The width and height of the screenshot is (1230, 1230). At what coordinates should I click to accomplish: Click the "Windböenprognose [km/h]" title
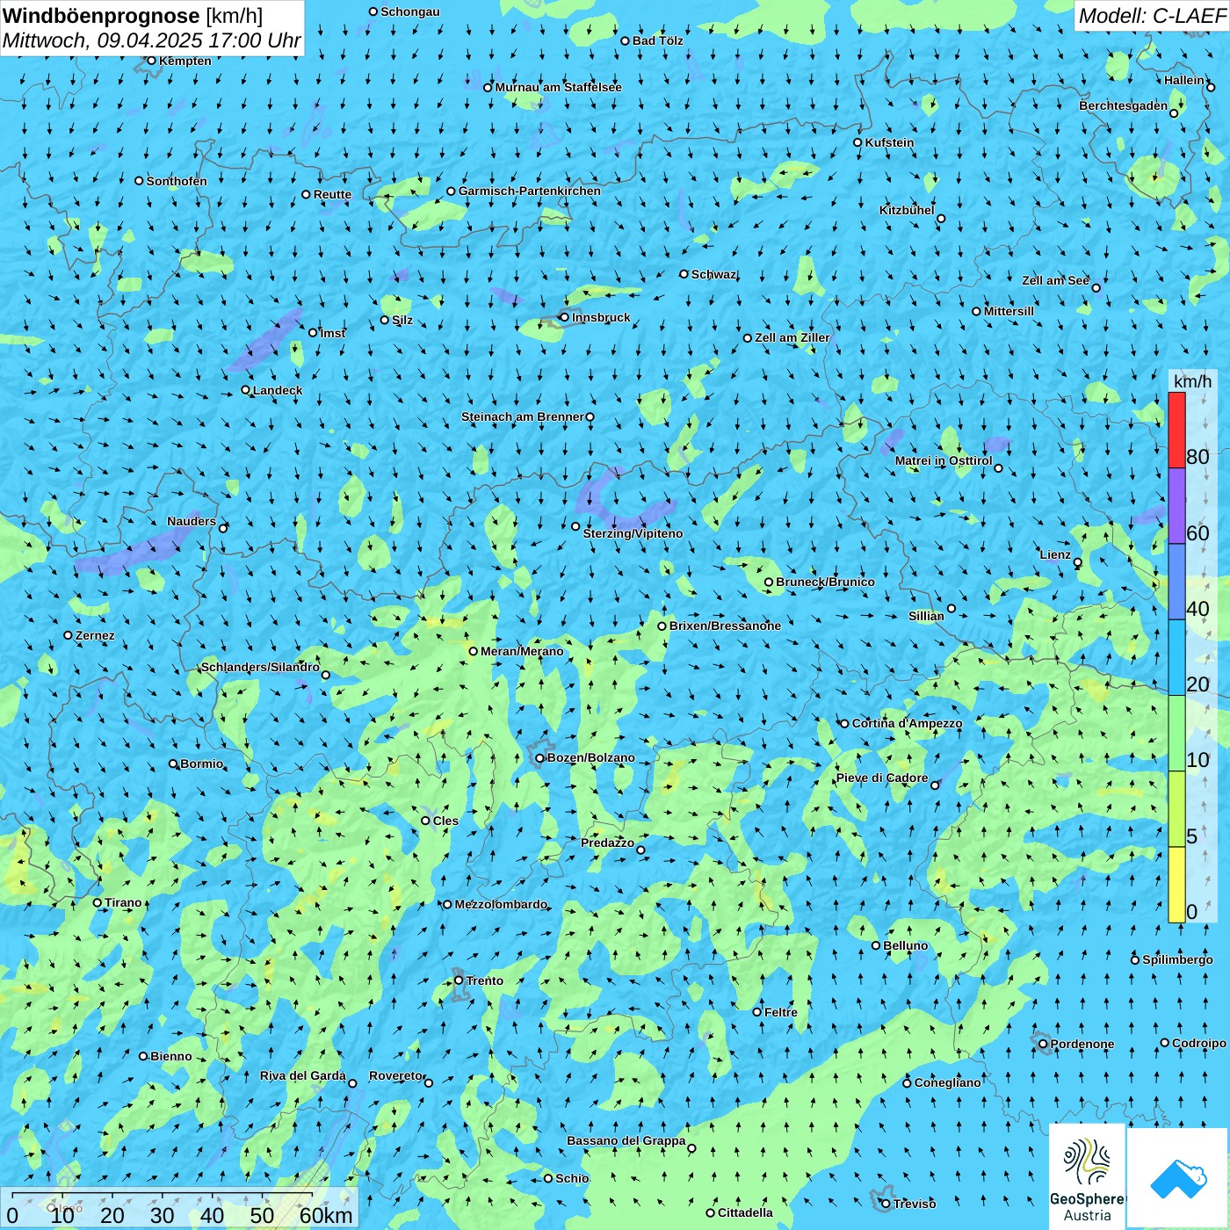pyautogui.click(x=133, y=16)
